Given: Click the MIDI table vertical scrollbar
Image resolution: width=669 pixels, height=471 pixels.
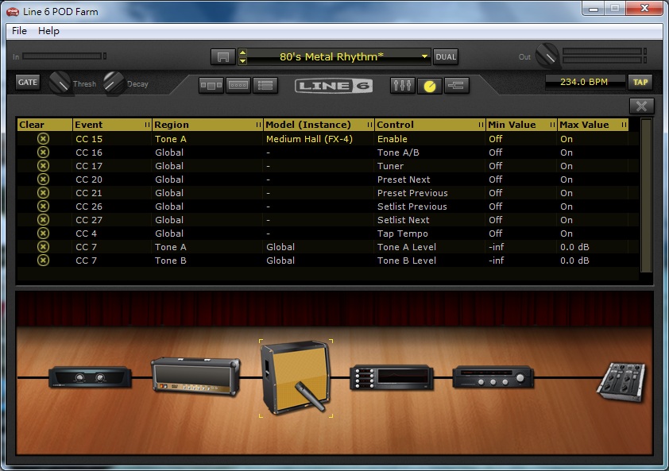Looking at the screenshot, I should tap(646, 195).
